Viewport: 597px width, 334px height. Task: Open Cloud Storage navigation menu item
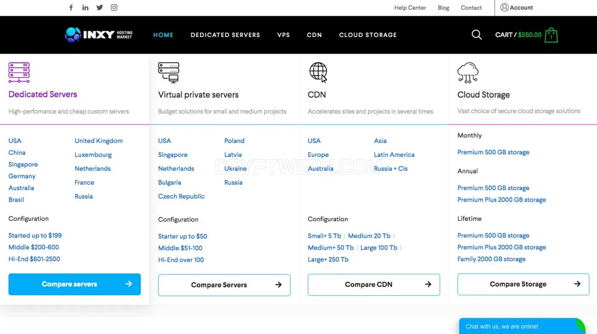[x=368, y=35]
